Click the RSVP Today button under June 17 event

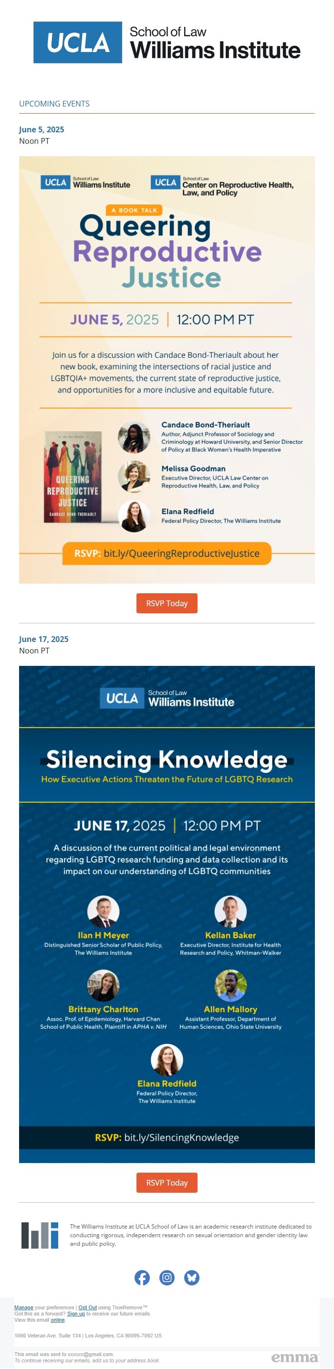tap(167, 1182)
